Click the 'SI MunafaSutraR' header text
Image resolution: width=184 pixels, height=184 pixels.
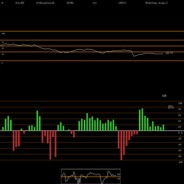[x=45, y=3]
